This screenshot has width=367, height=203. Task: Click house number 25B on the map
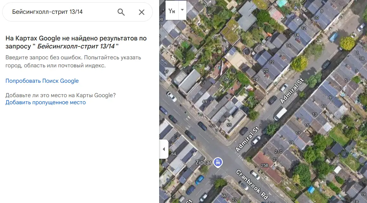[x=265, y=165]
